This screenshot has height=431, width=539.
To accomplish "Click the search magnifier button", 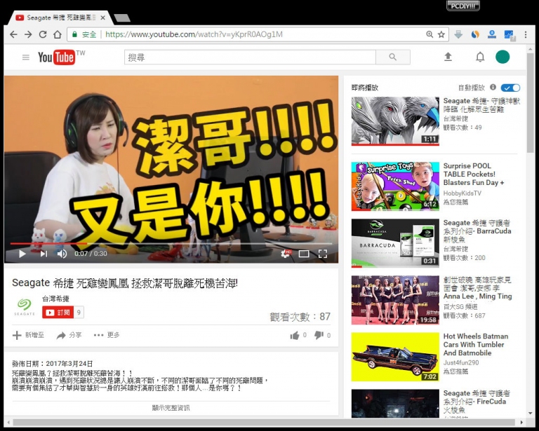I will (393, 57).
